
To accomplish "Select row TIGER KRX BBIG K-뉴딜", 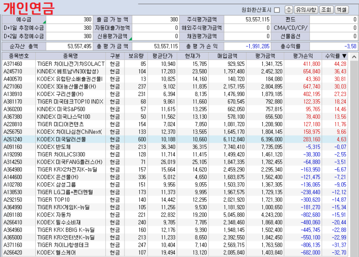I will point(175,230).
